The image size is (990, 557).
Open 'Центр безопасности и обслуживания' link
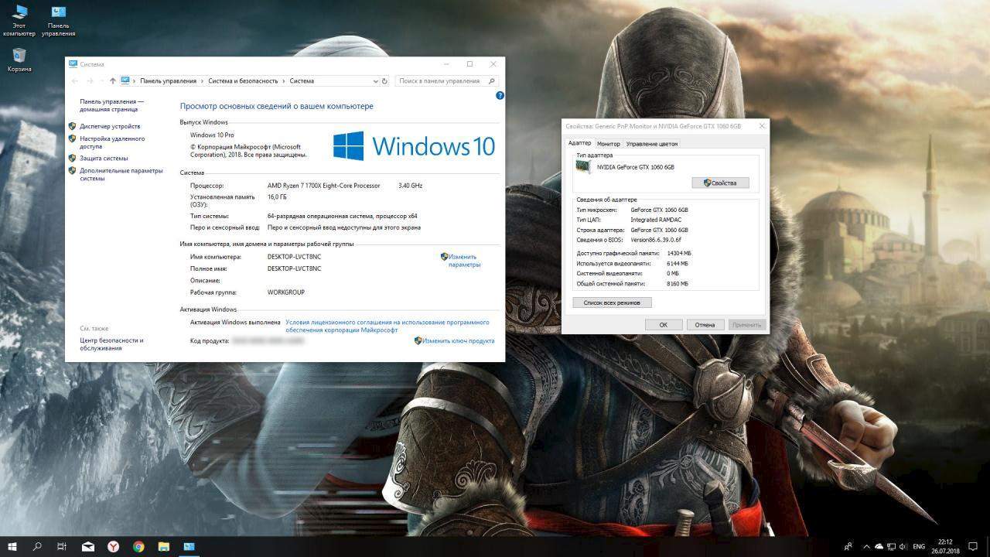click(111, 344)
